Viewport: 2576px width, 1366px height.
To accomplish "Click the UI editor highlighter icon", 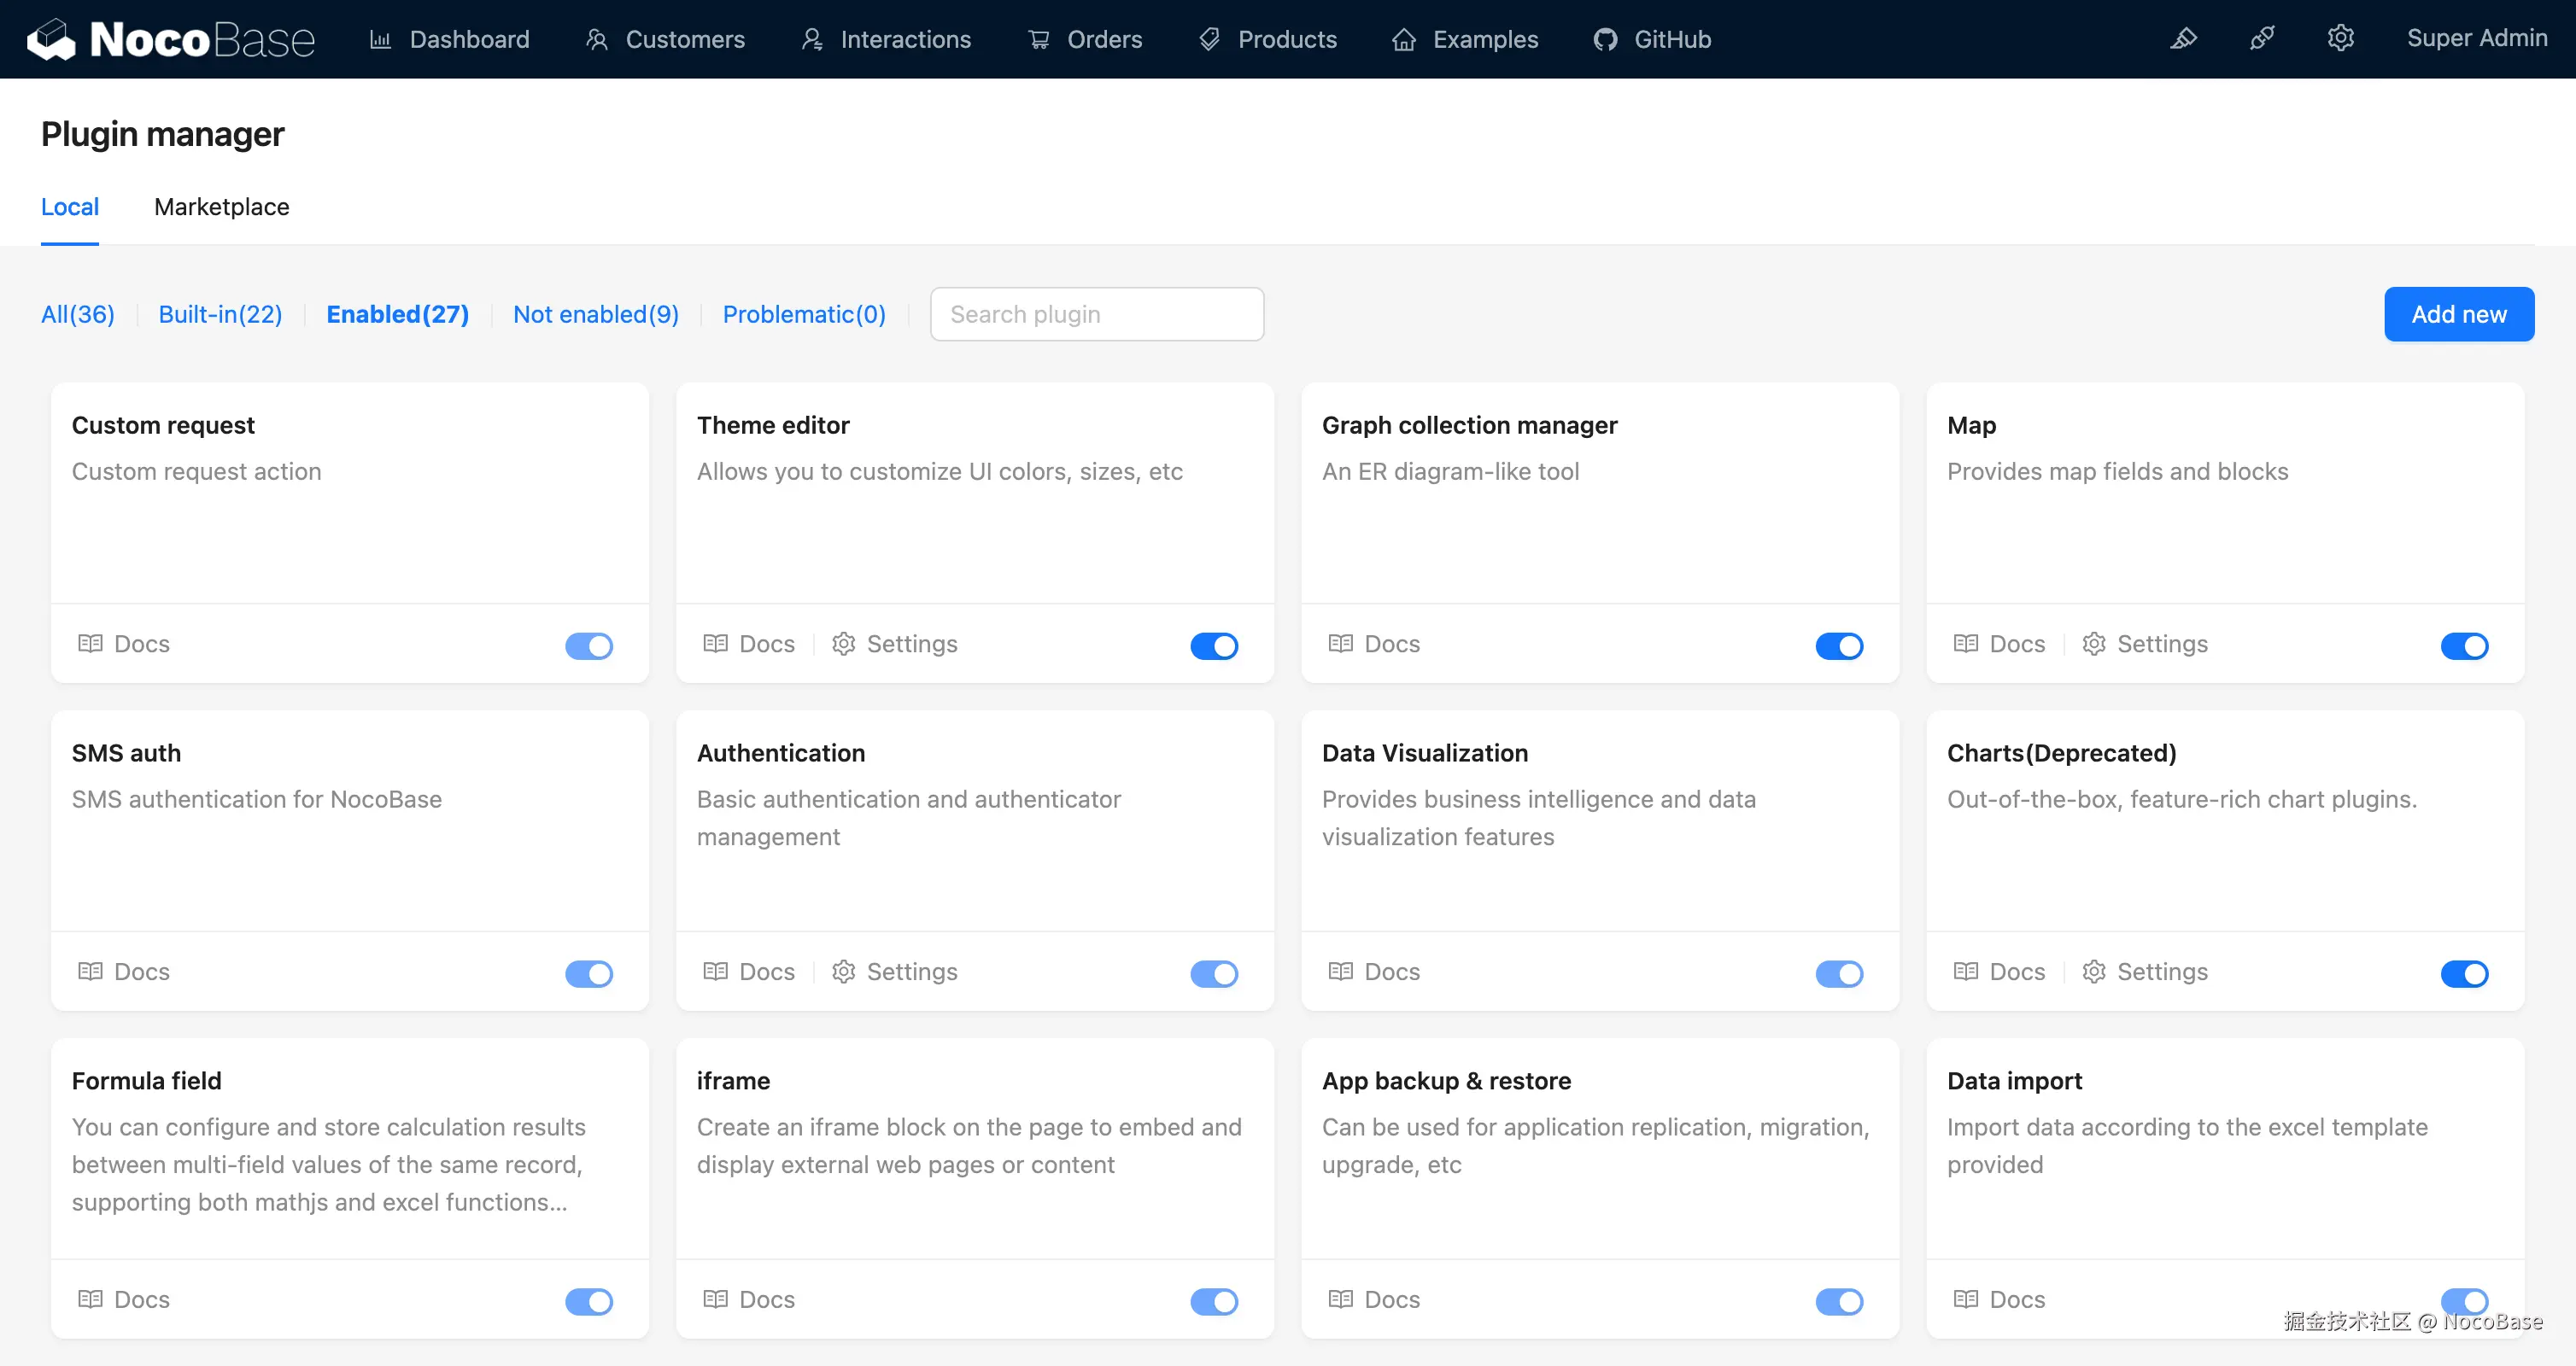I will point(2183,39).
